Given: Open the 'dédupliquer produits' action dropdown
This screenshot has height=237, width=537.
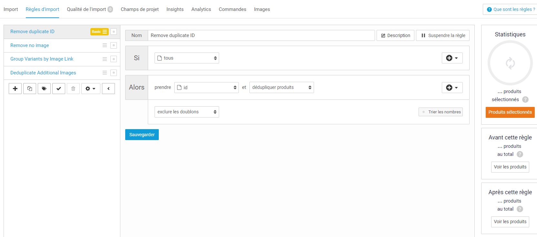Looking at the screenshot, I should point(281,88).
